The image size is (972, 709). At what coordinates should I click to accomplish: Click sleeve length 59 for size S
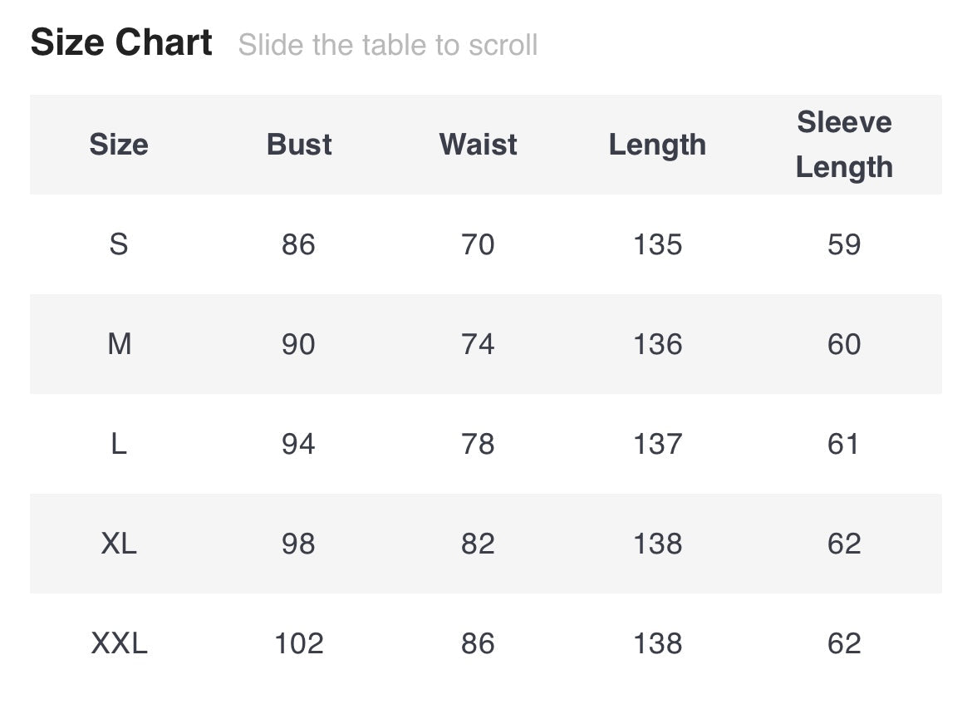coord(844,244)
